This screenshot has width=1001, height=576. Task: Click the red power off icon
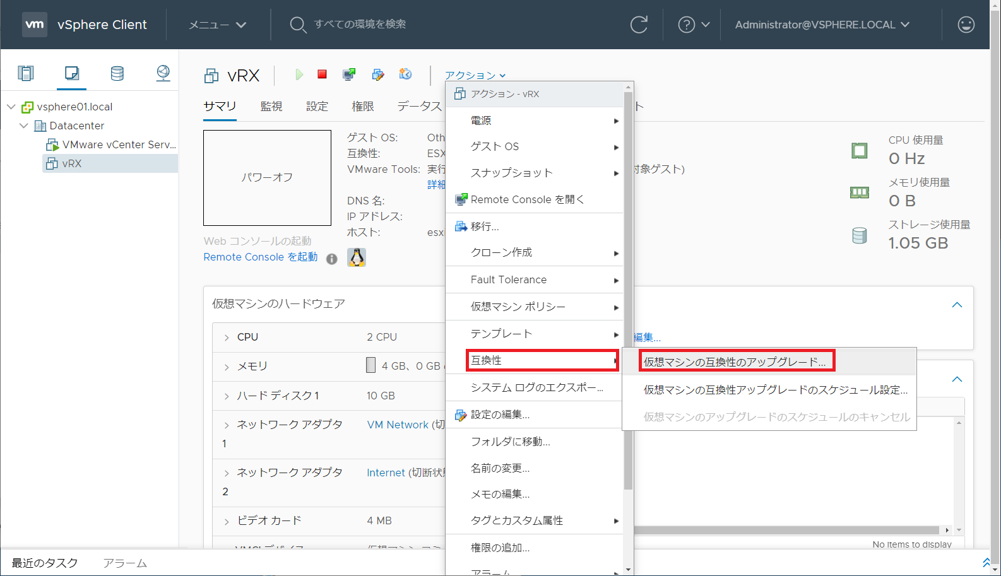tap(322, 74)
